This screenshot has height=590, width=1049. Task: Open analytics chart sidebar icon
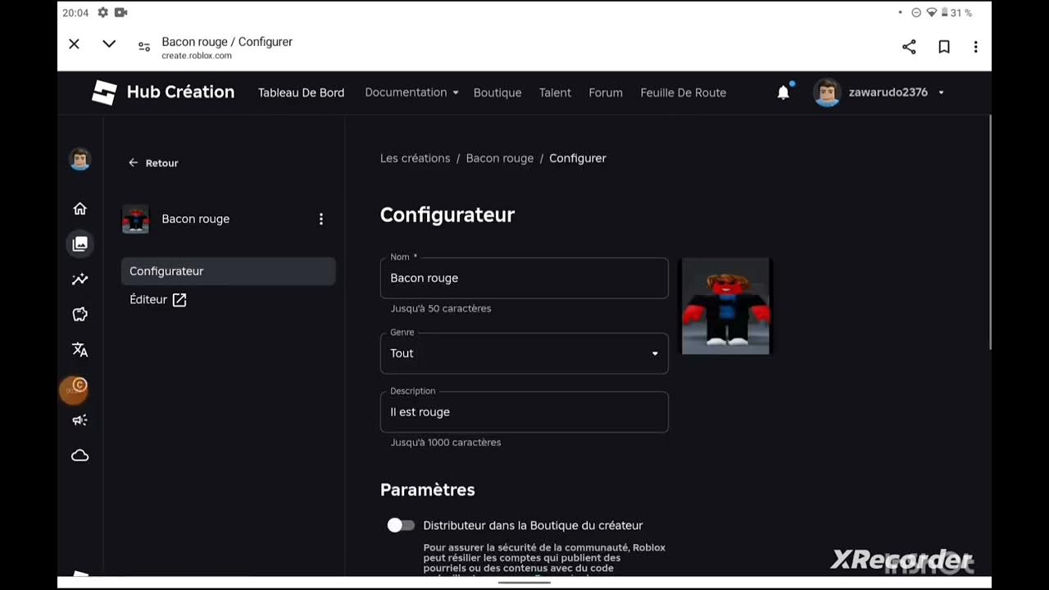[x=79, y=279]
